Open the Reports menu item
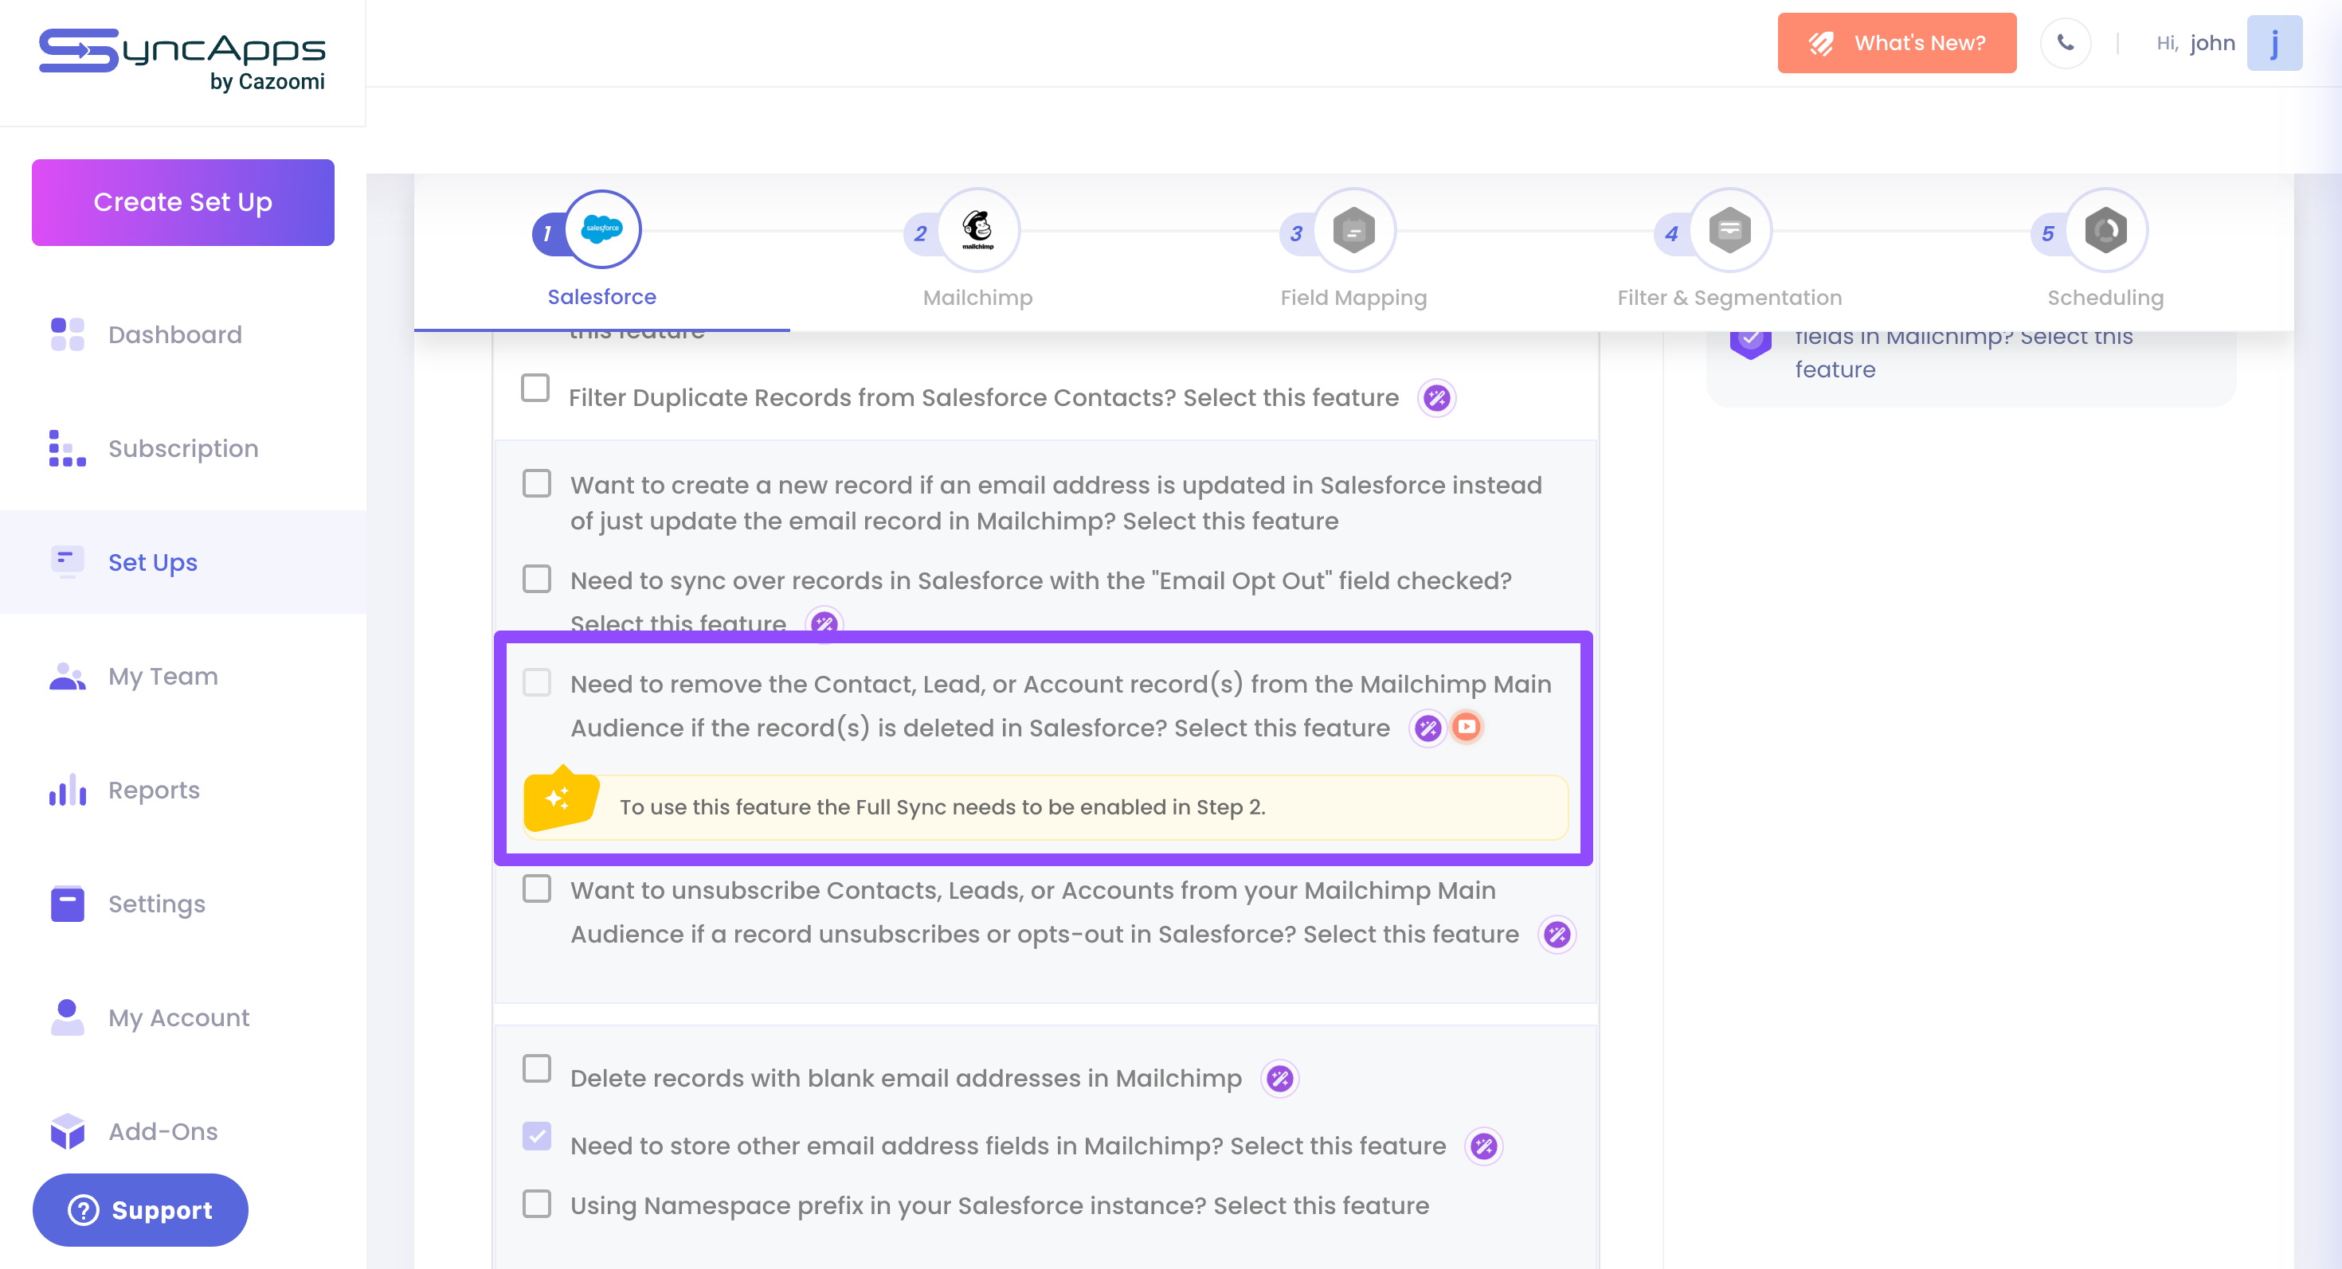The height and width of the screenshot is (1269, 2342). coord(154,791)
